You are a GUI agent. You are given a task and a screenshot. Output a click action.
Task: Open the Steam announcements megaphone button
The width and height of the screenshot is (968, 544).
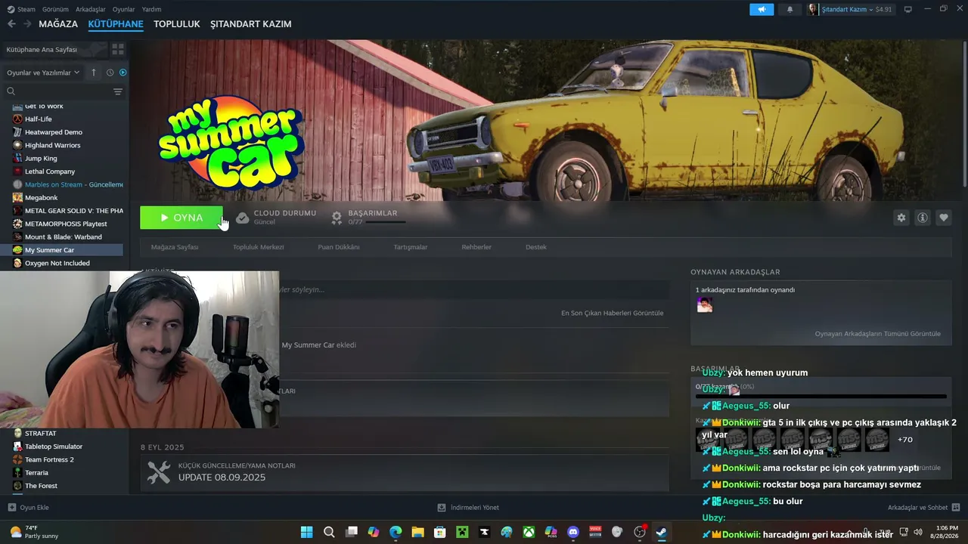tap(762, 9)
